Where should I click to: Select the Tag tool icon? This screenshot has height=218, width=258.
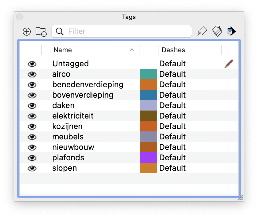pyautogui.click(x=202, y=31)
